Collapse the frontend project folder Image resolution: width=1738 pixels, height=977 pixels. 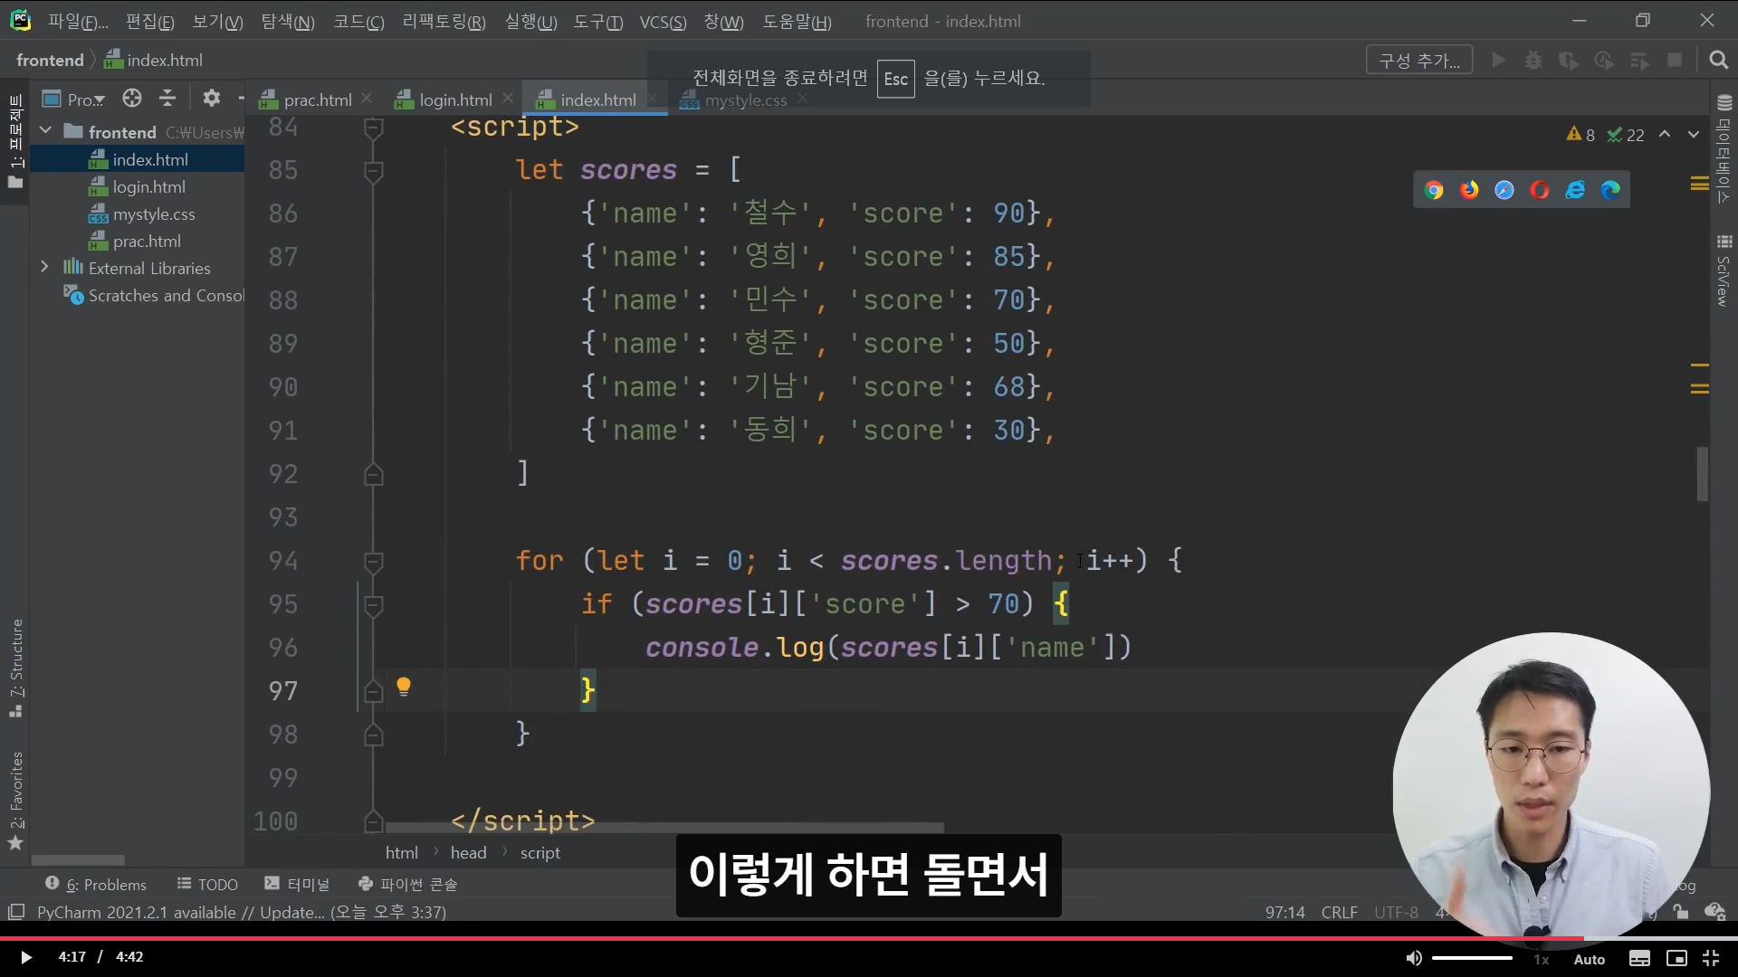coord(45,131)
